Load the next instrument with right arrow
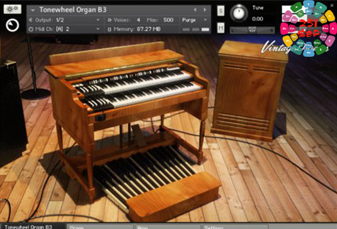The image size is (337, 229). click(x=205, y=9)
